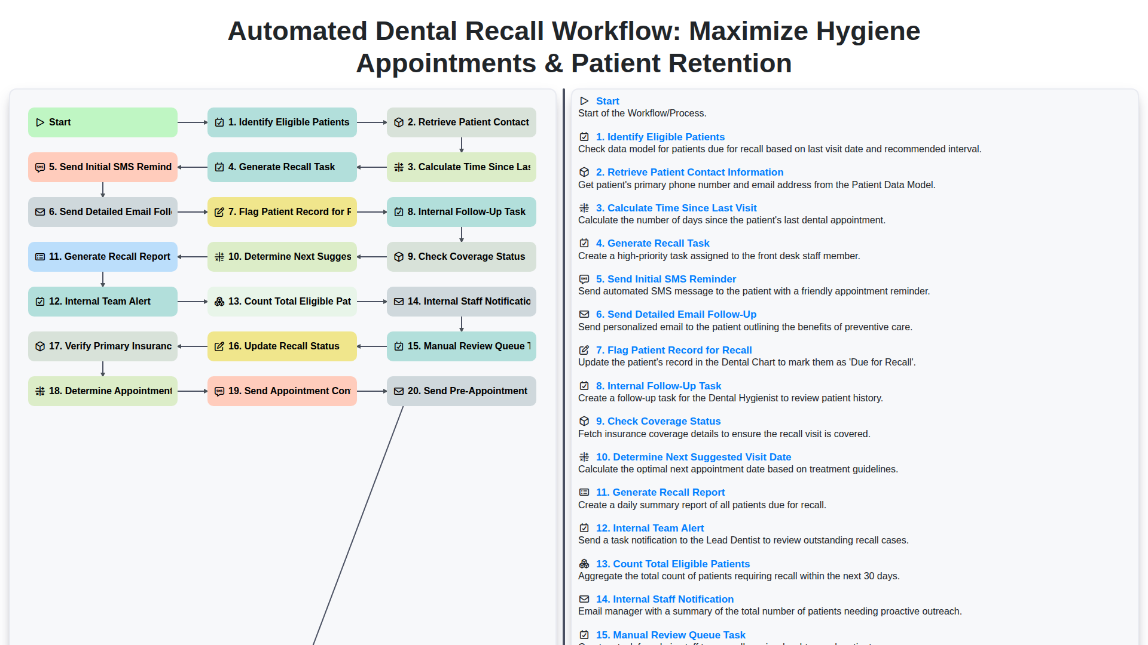Click the cube icon in Check Coverage Status node

pos(399,257)
